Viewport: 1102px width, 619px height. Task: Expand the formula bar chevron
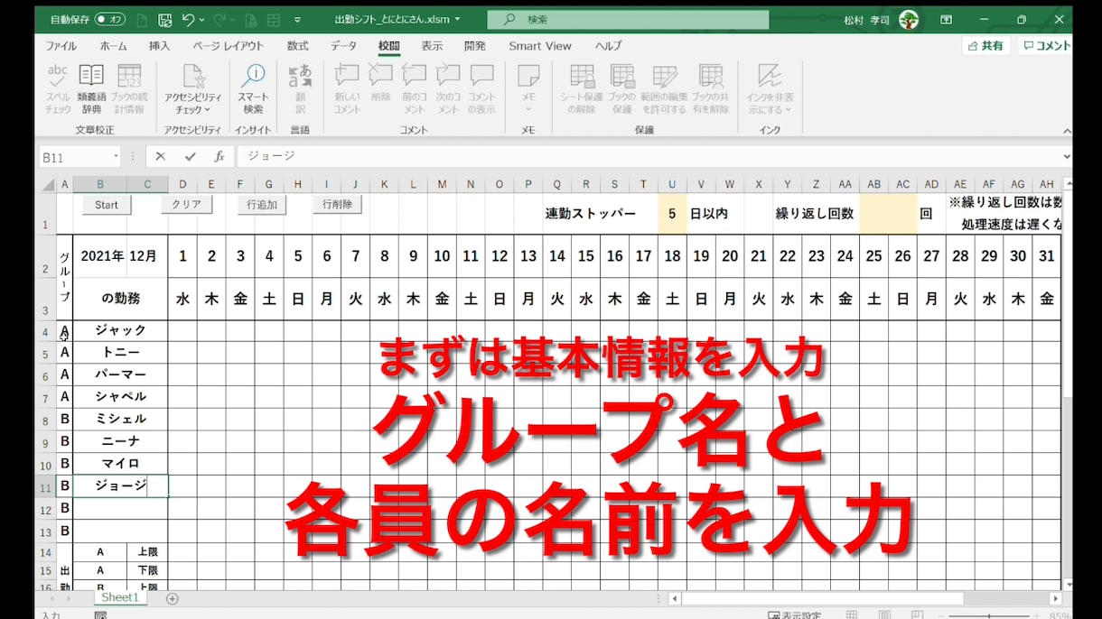1067,156
